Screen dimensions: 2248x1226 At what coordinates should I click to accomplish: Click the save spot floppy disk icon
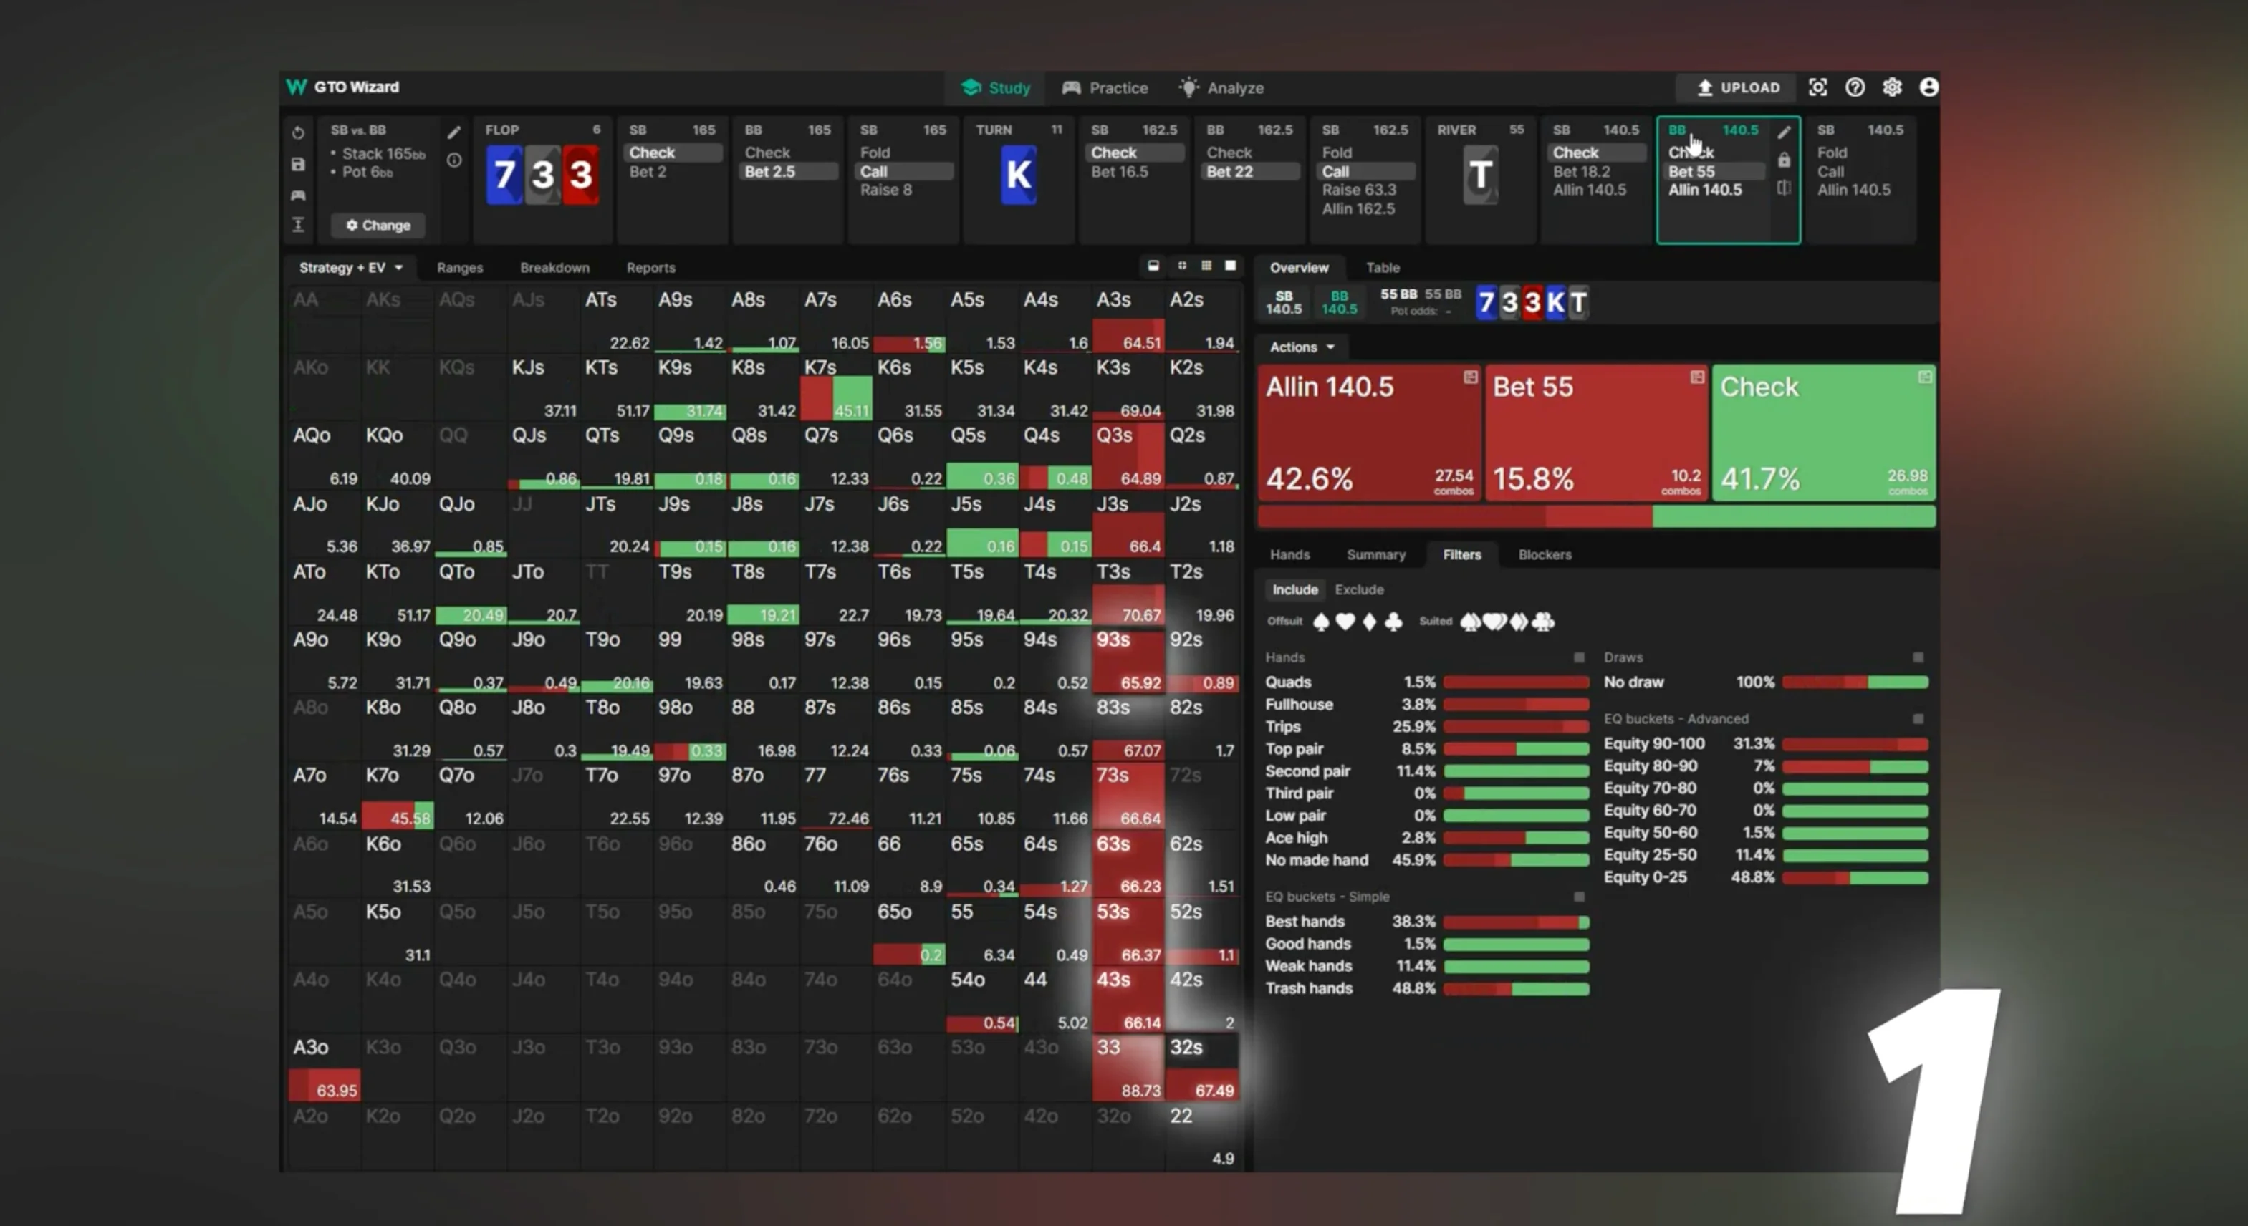click(297, 164)
